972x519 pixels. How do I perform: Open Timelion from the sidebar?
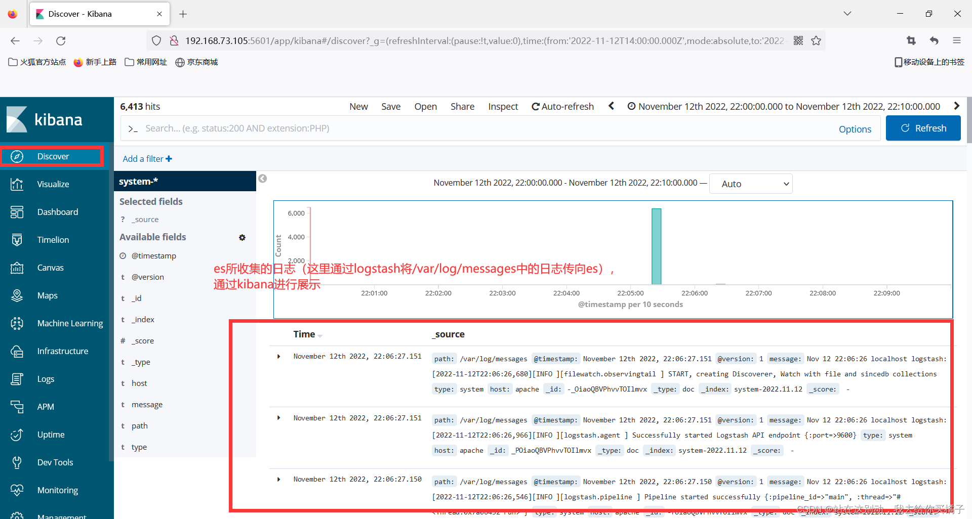tap(53, 240)
